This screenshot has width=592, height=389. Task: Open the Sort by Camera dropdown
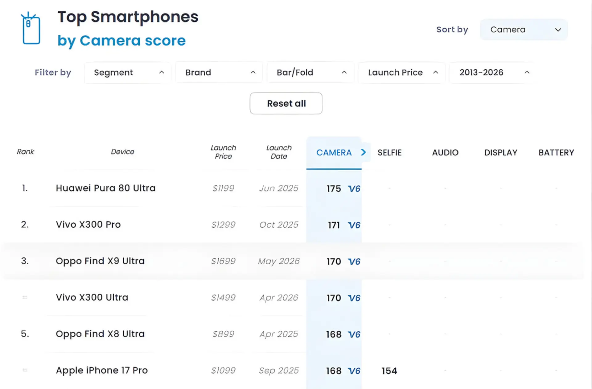tap(524, 30)
